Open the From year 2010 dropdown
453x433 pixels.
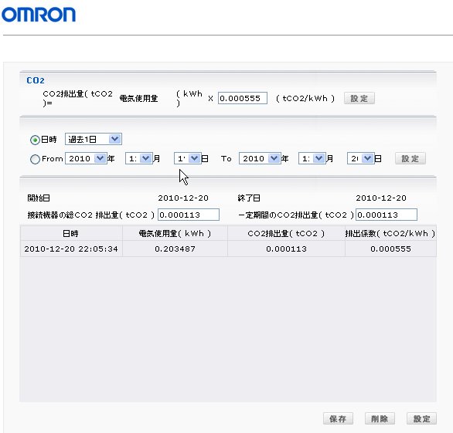coord(86,158)
